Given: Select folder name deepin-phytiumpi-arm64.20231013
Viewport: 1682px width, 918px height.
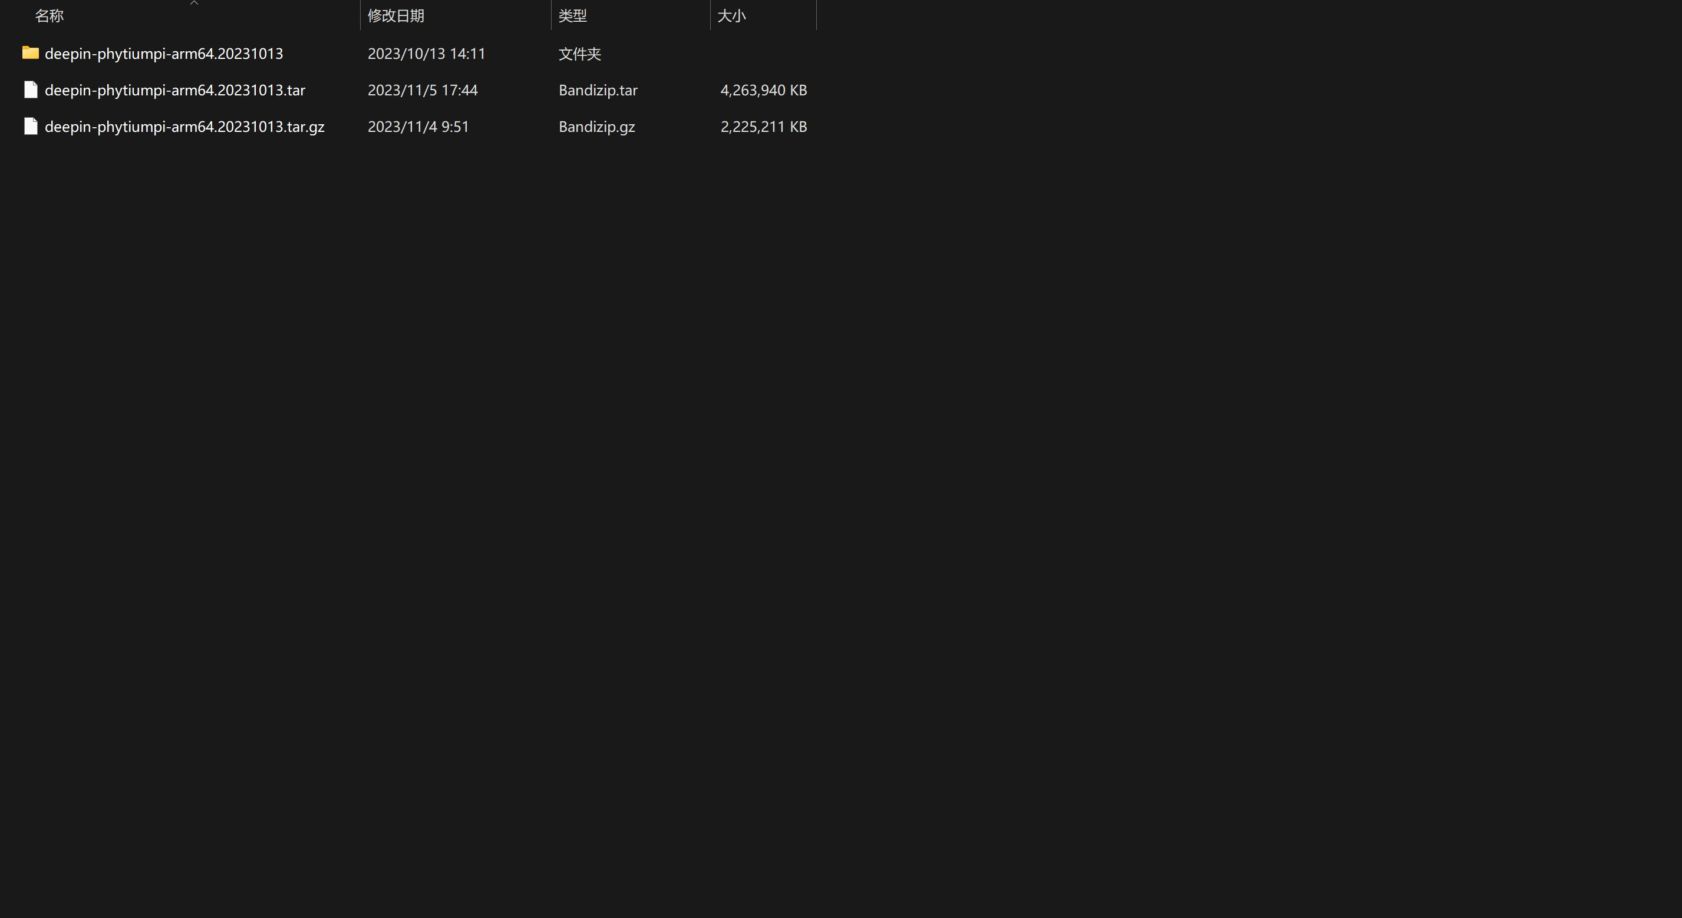Looking at the screenshot, I should pos(164,54).
